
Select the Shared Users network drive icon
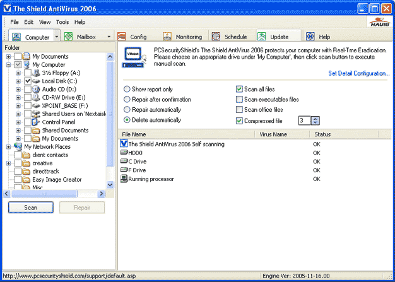[x=36, y=114]
